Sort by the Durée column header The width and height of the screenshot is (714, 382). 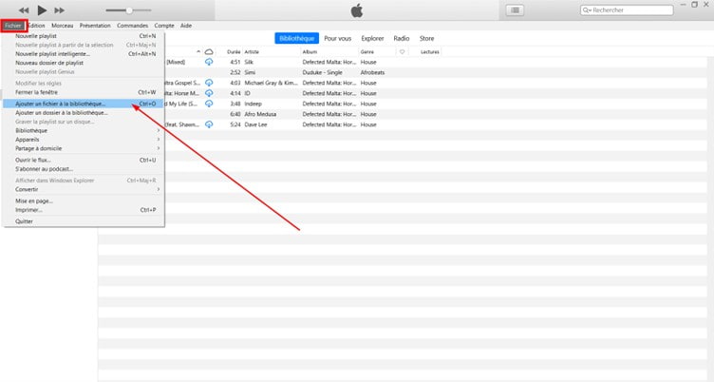(x=234, y=52)
